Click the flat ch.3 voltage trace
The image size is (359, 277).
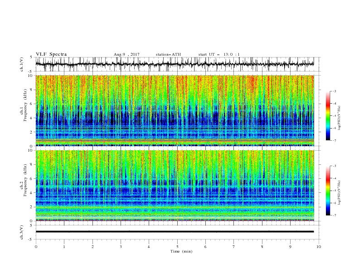coord(175,232)
